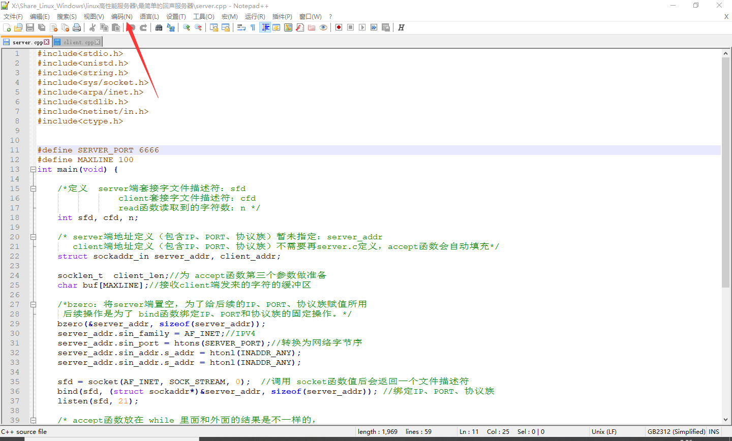Collapse the bzero comment fold at line 27
732x441 pixels.
point(32,304)
